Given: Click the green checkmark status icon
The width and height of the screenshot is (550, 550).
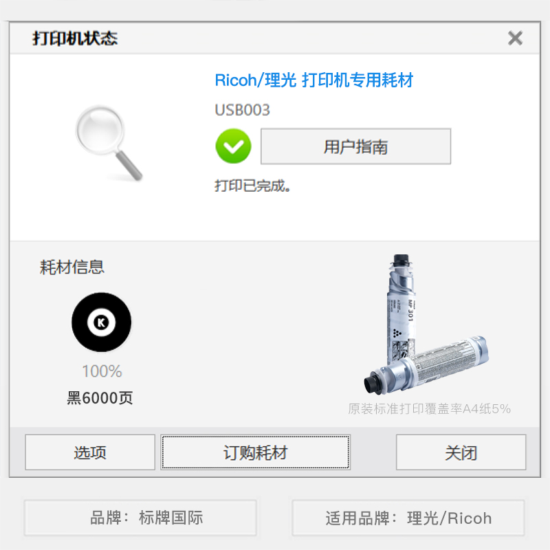Looking at the screenshot, I should [233, 146].
